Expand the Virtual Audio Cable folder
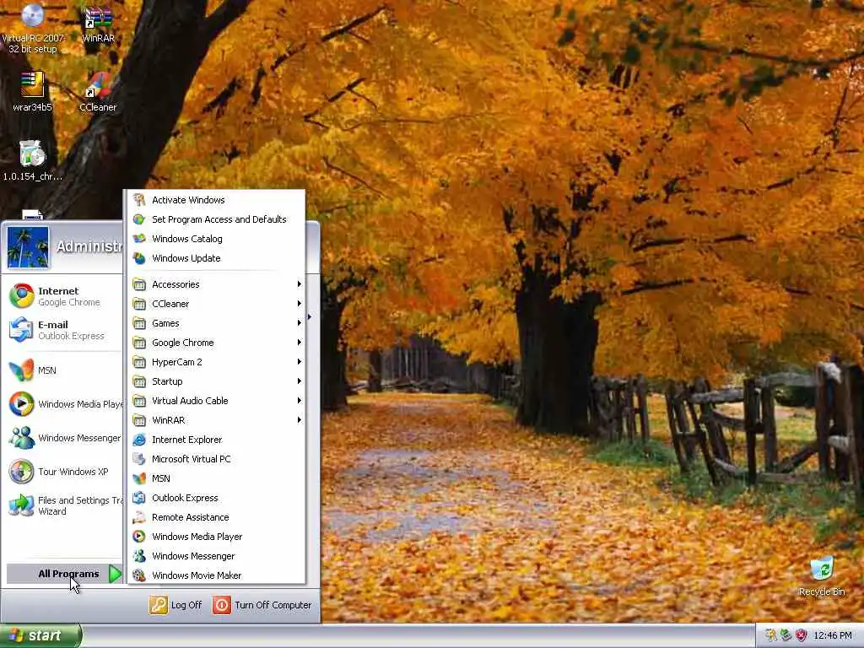The image size is (864, 648). coord(217,401)
